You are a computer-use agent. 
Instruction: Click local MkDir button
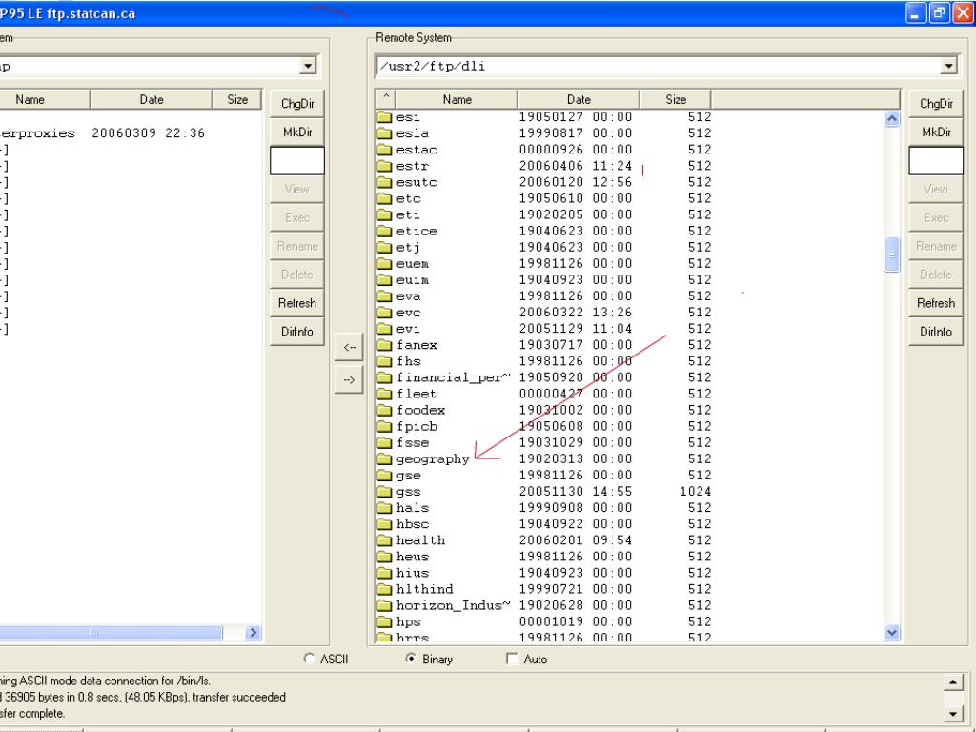click(297, 132)
